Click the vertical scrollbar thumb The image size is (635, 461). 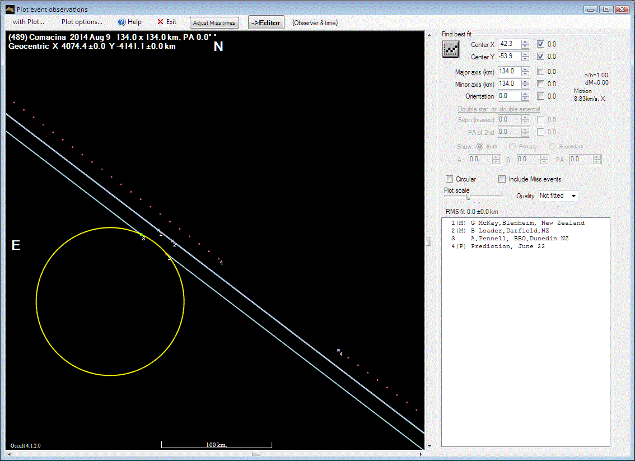click(428, 241)
